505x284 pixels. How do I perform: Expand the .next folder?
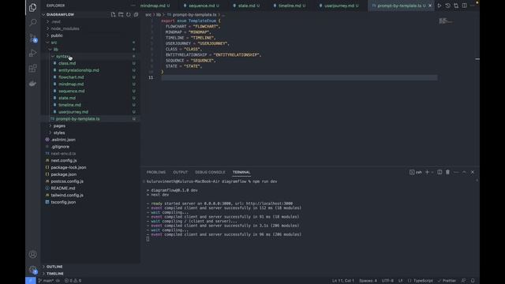tap(56, 21)
